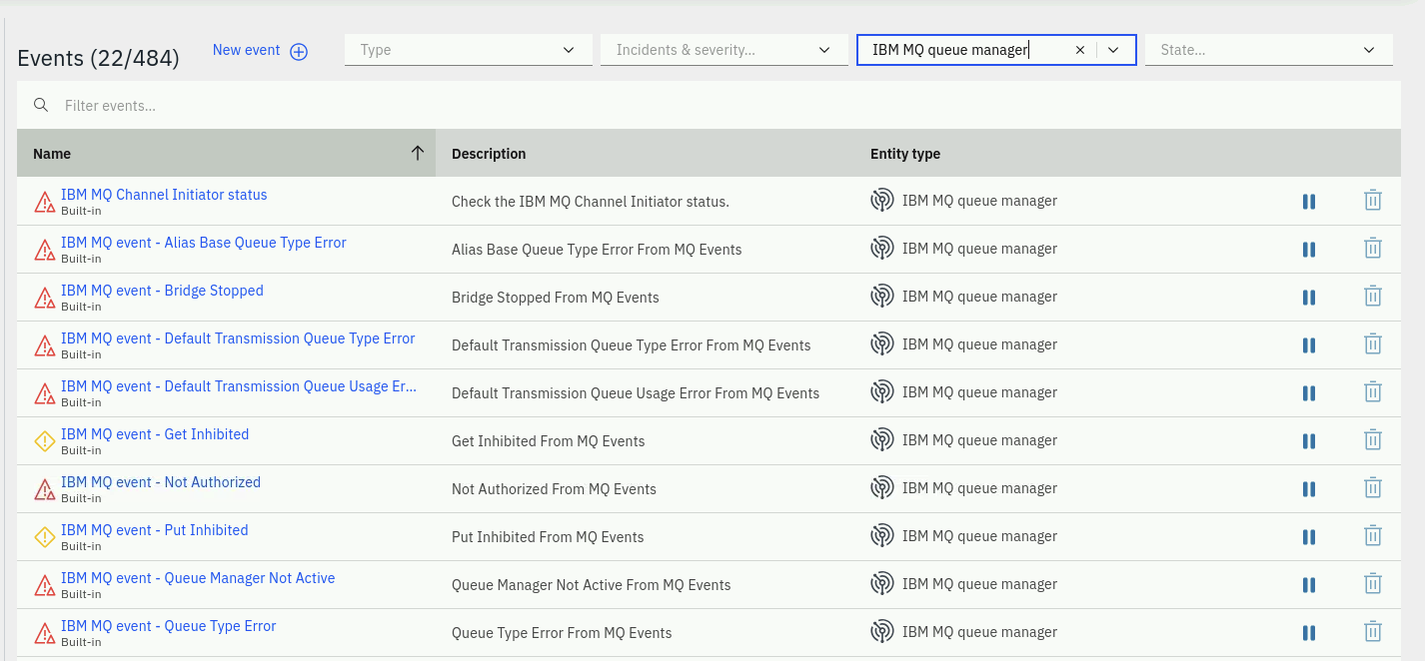Click critical icon of Not Authorized event

45,489
